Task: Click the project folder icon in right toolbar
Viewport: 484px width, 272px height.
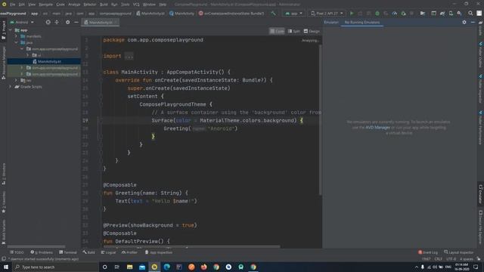Action: (423, 14)
